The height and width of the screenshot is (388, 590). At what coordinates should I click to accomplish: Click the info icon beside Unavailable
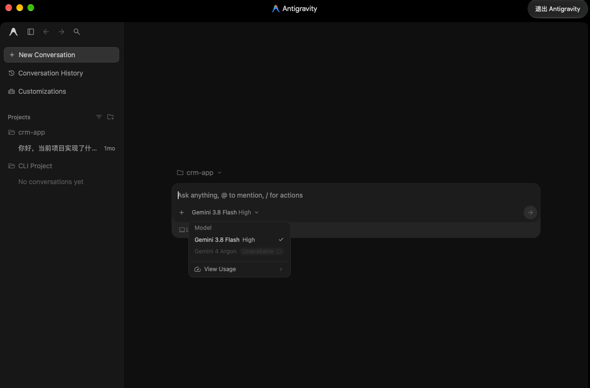pos(279,251)
